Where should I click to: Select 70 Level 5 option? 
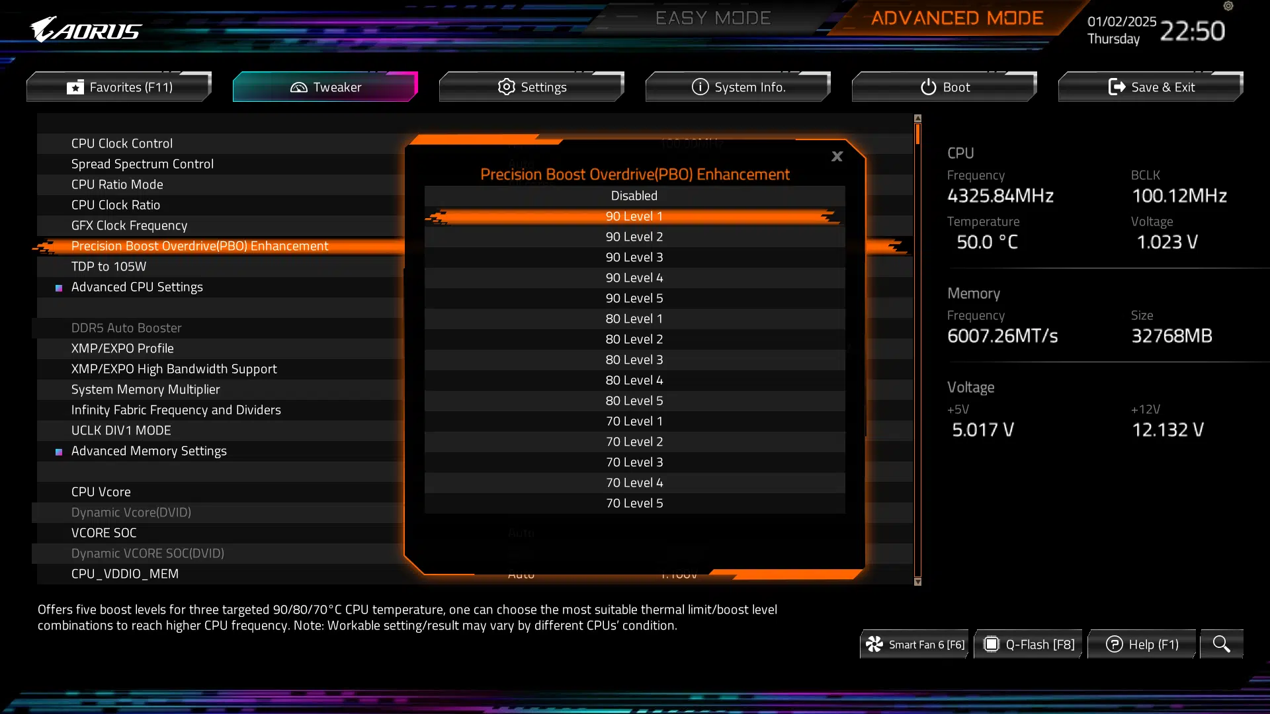634,503
